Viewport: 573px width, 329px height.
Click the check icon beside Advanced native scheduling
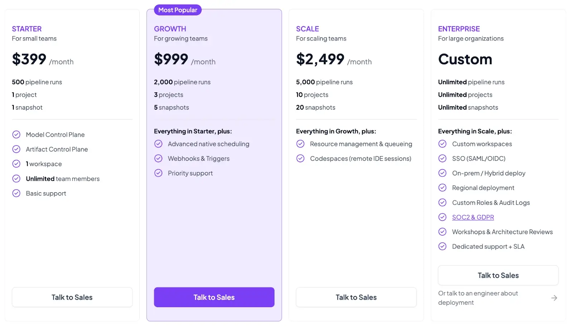(158, 144)
